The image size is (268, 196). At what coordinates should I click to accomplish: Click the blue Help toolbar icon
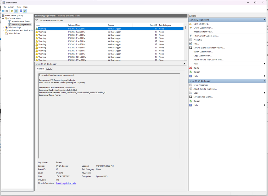(x=21, y=11)
